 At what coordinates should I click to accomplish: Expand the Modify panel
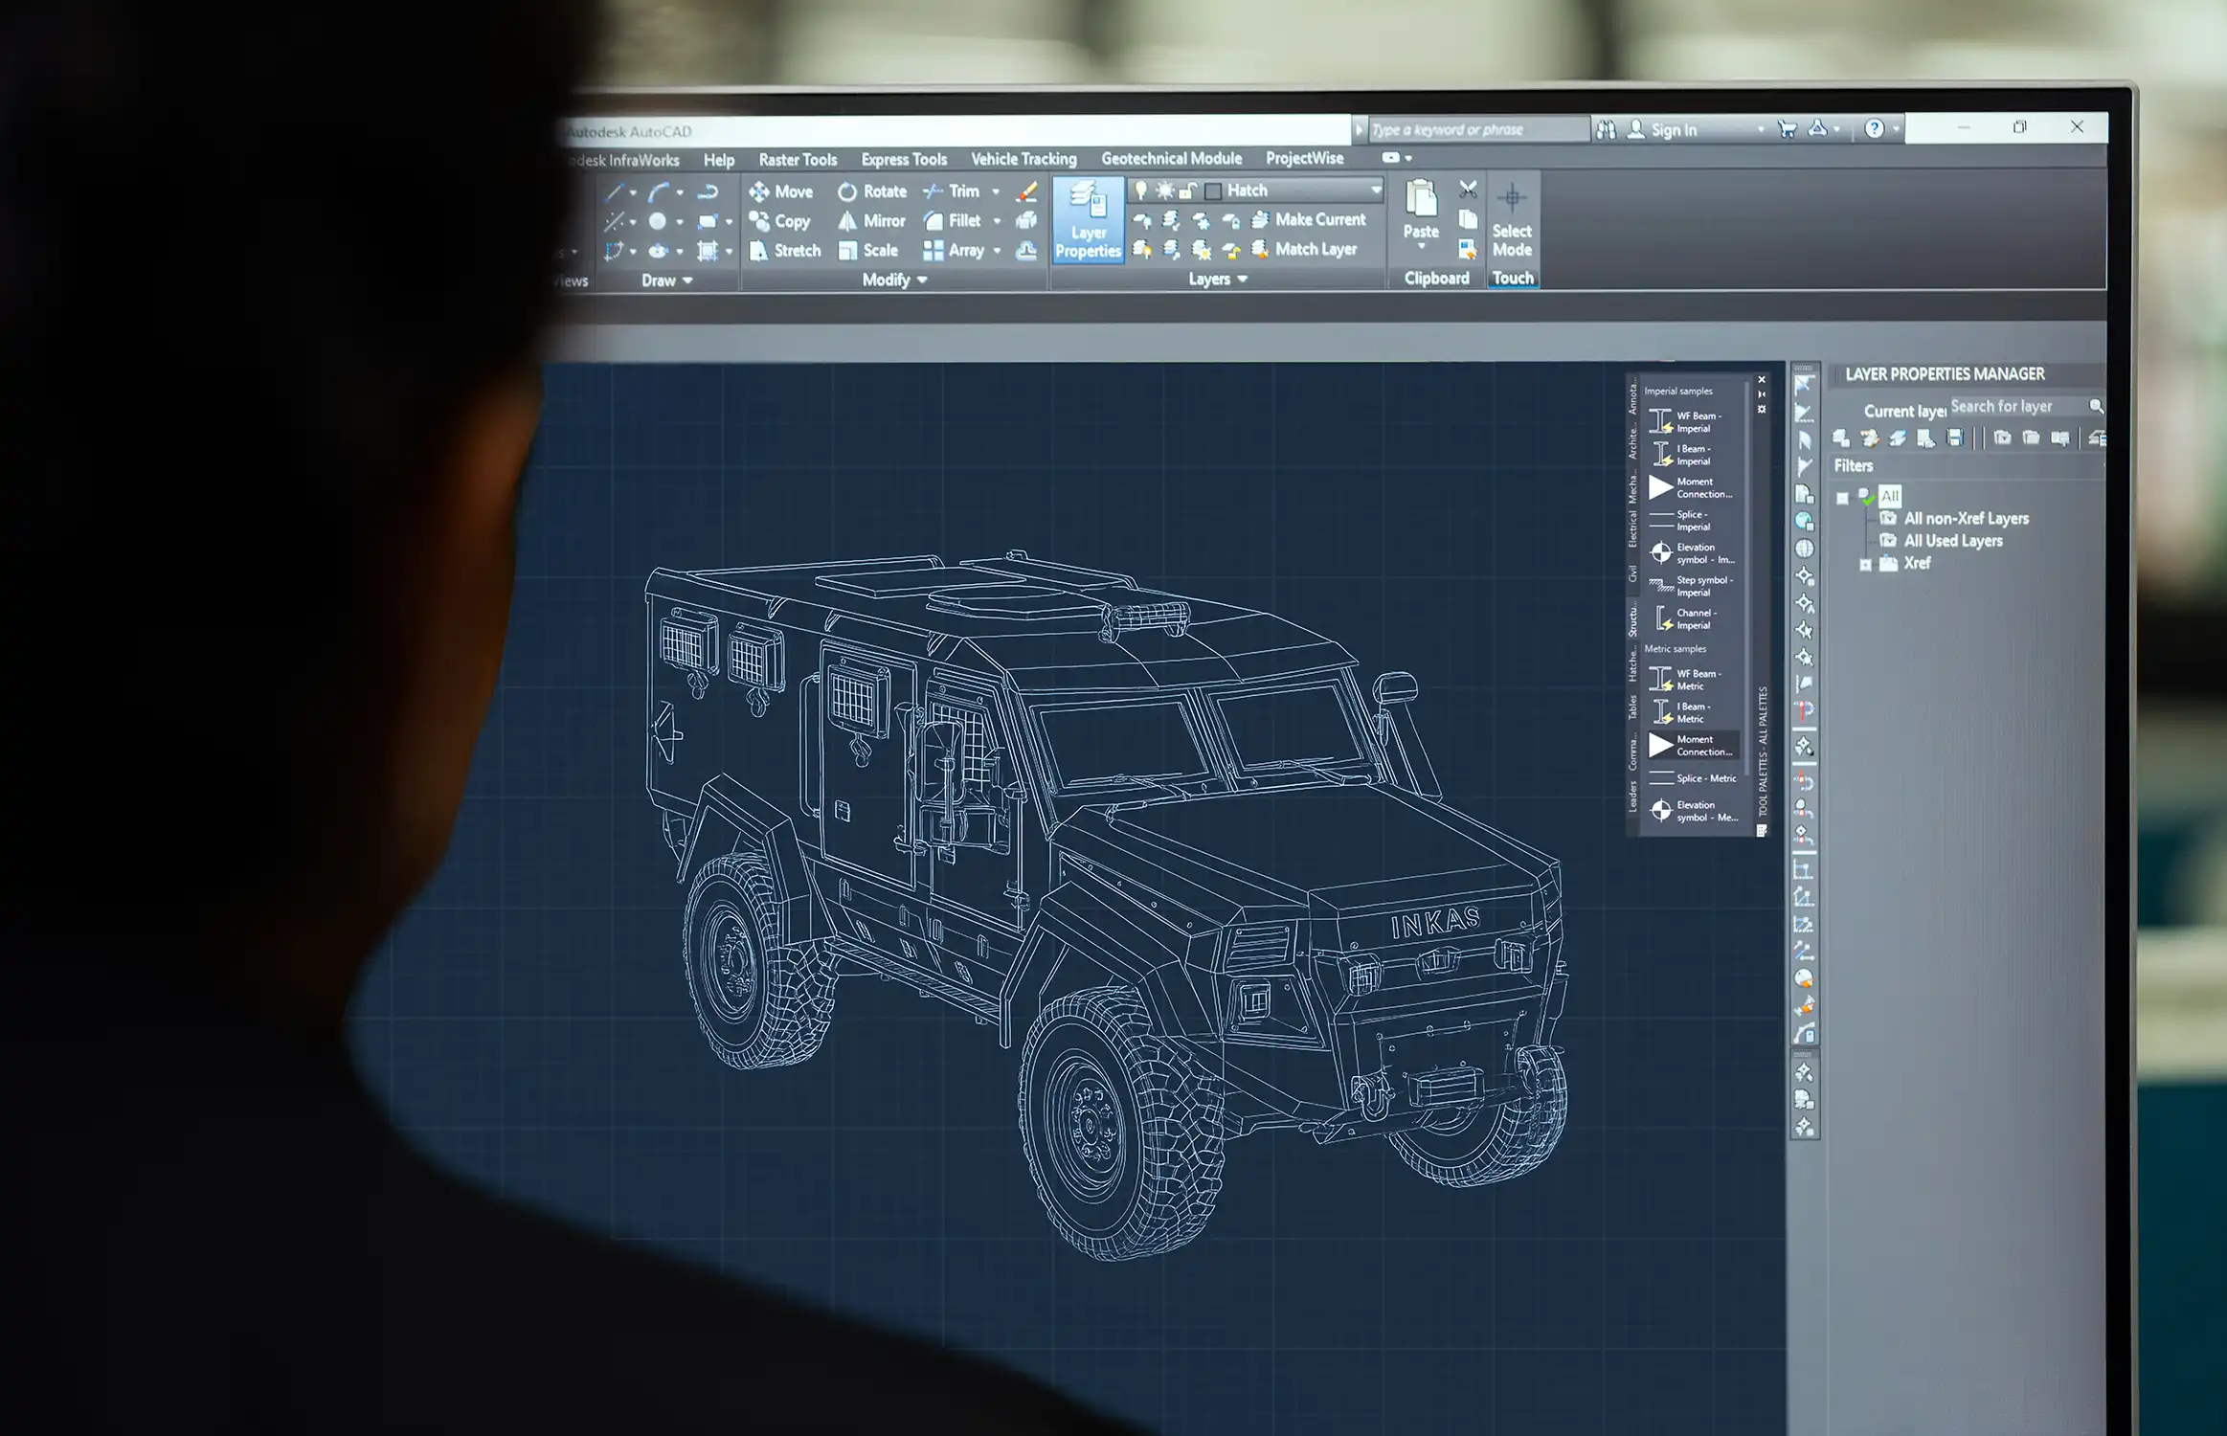(x=894, y=280)
